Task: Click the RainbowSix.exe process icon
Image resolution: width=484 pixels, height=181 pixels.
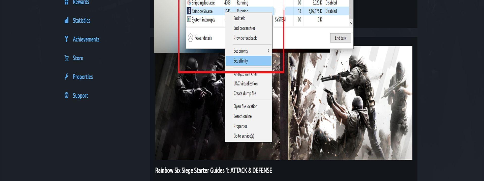Action: pos(189,11)
